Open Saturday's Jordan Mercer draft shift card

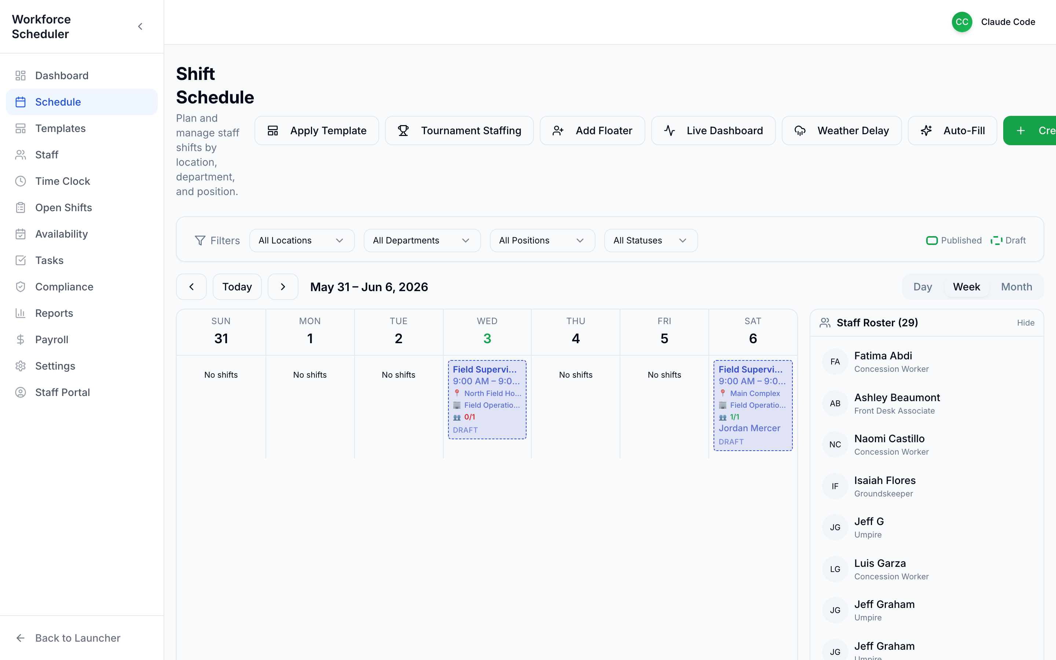point(753,406)
